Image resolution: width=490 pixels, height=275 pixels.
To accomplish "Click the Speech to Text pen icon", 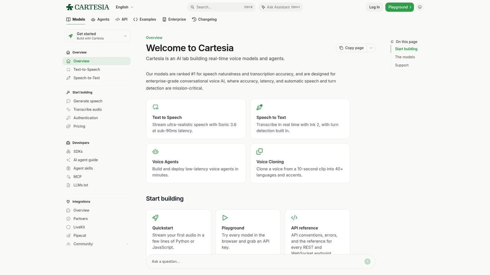I will click(x=260, y=107).
